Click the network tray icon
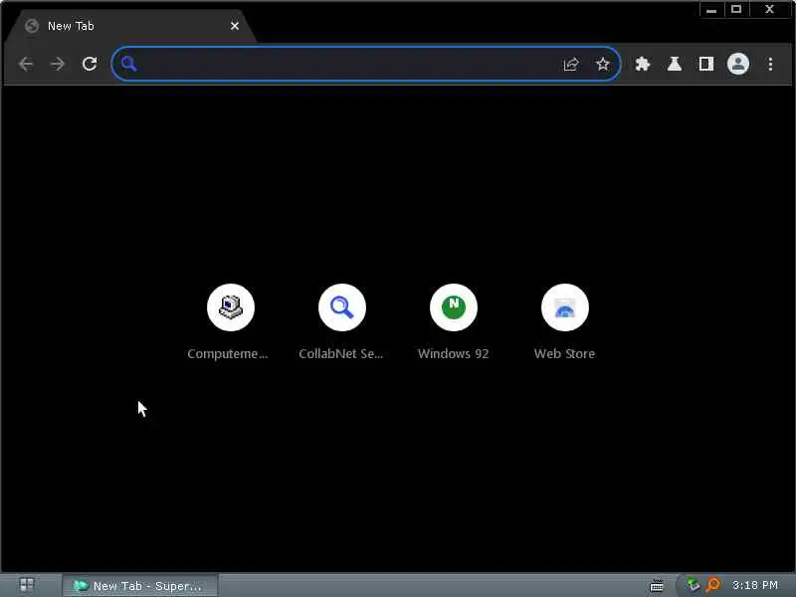The width and height of the screenshot is (796, 597). 693,585
